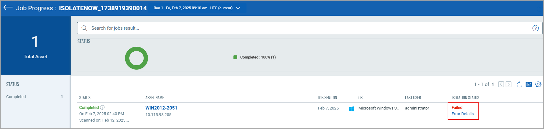The image size is (544, 129).
Task: Open asset WIN2012-2051
Action: pos(161,108)
